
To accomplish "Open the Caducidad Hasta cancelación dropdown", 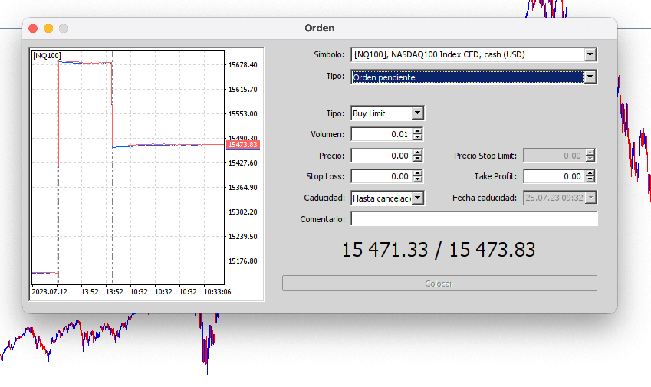I will click(418, 198).
